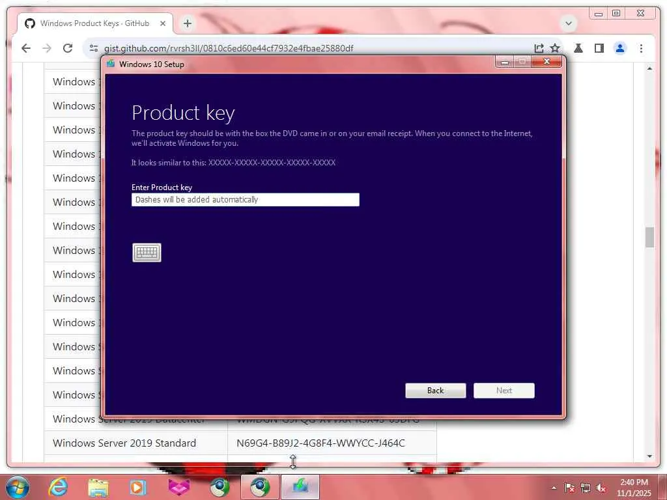Click network status tray icon

[x=586, y=488]
